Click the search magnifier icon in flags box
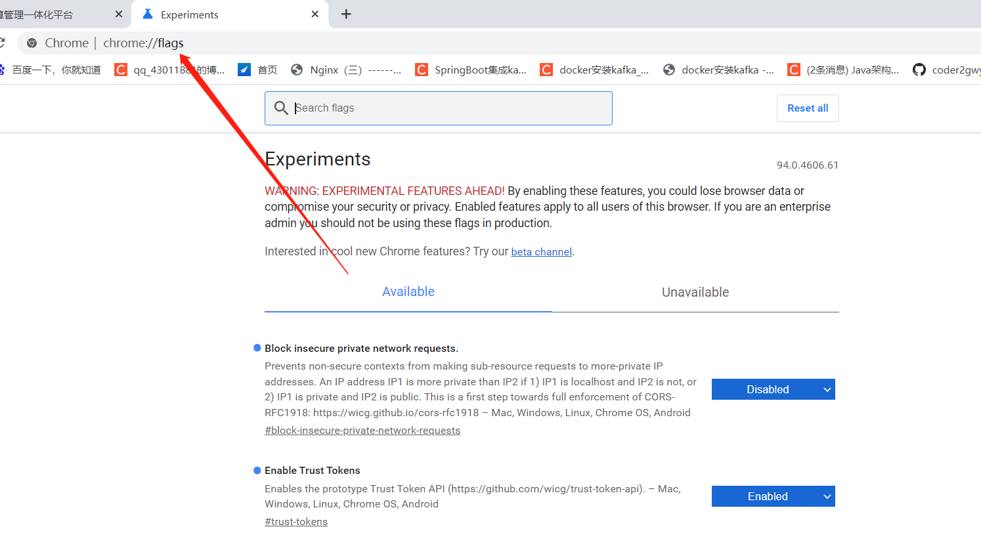 tap(281, 108)
